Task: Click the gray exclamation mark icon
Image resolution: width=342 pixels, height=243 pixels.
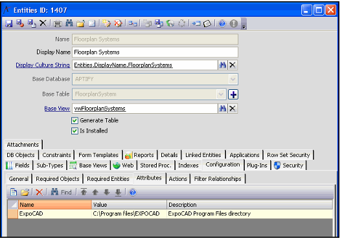Action: (234, 23)
